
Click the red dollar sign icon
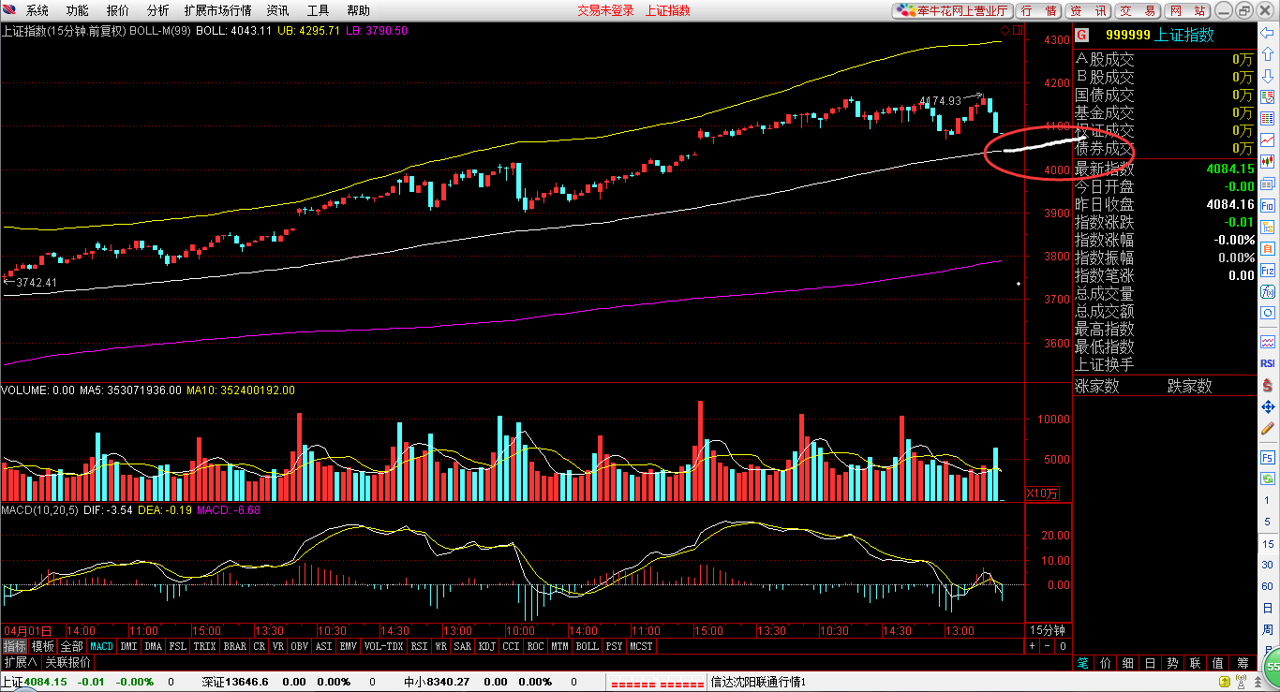tap(1268, 385)
